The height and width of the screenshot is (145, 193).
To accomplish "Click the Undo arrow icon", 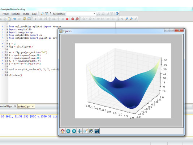I will point(15,19).
